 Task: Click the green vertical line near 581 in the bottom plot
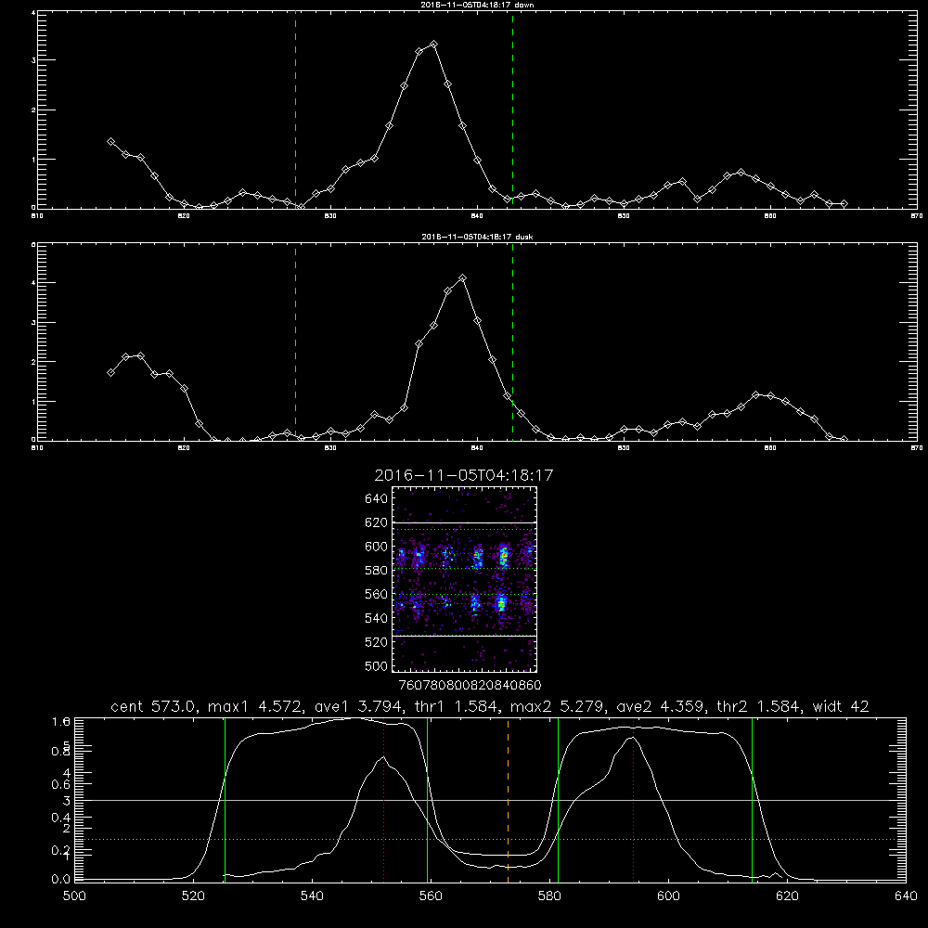pos(558,799)
